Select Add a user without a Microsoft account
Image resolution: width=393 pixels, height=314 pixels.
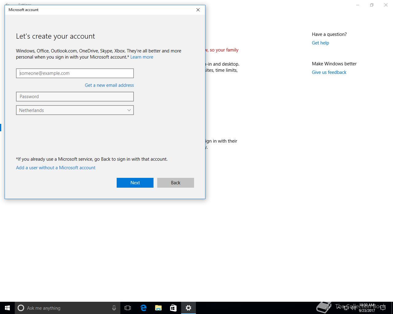coord(56,168)
